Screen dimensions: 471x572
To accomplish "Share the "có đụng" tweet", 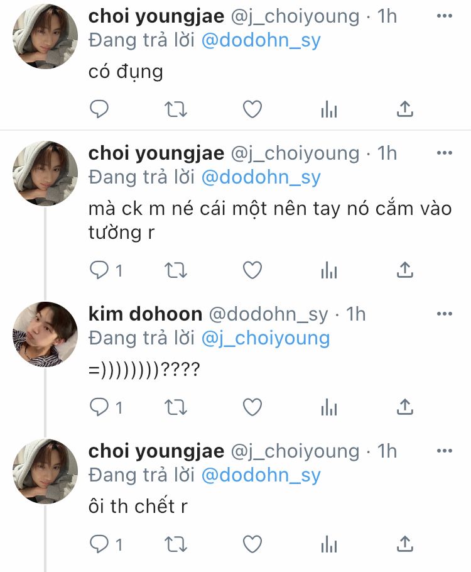I will pos(406,110).
